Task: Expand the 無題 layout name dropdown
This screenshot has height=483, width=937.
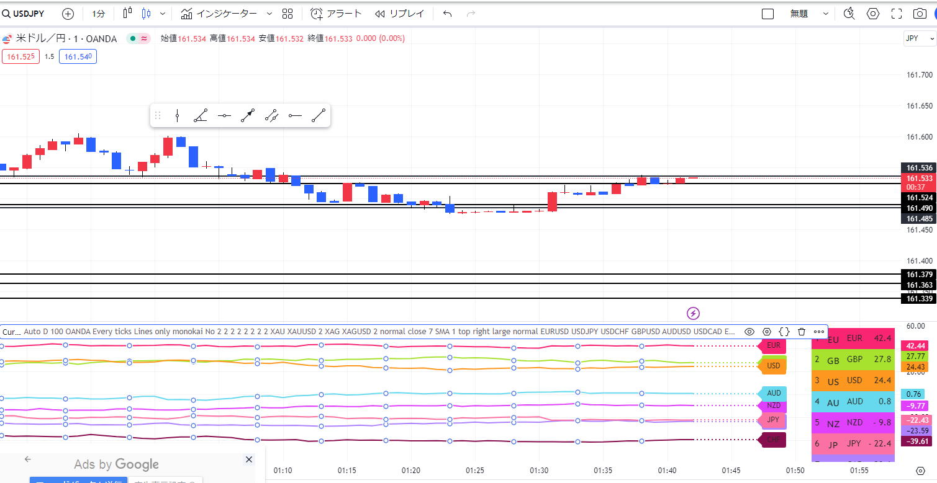Action: [x=825, y=14]
